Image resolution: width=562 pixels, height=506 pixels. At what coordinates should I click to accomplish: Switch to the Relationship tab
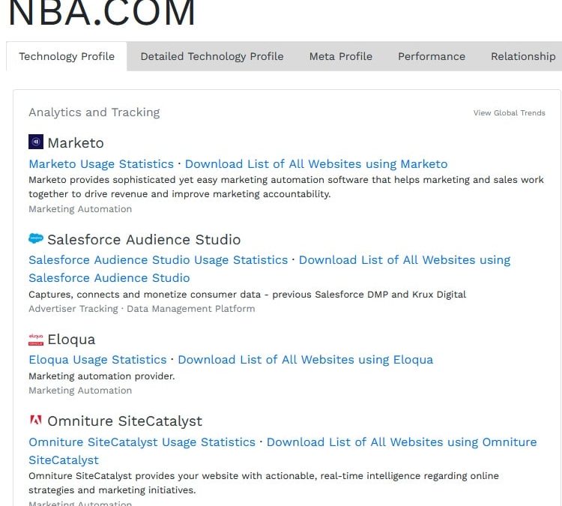click(x=523, y=57)
